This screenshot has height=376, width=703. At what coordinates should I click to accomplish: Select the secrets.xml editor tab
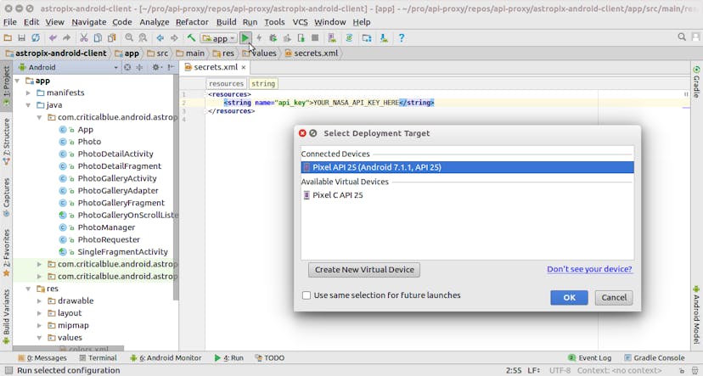pyautogui.click(x=215, y=67)
